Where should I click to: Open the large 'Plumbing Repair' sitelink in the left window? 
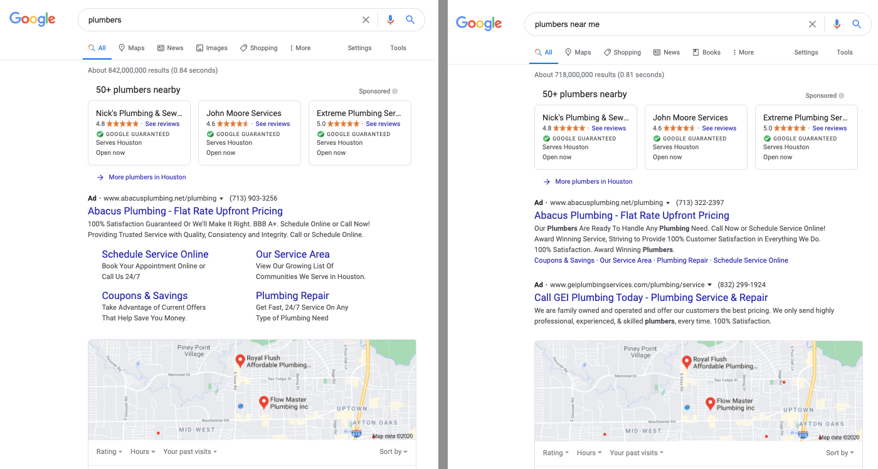point(292,296)
